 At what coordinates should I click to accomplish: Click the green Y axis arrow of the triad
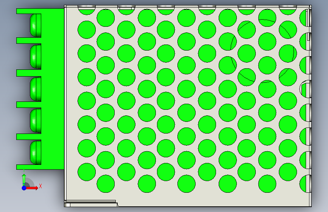coord(24,179)
